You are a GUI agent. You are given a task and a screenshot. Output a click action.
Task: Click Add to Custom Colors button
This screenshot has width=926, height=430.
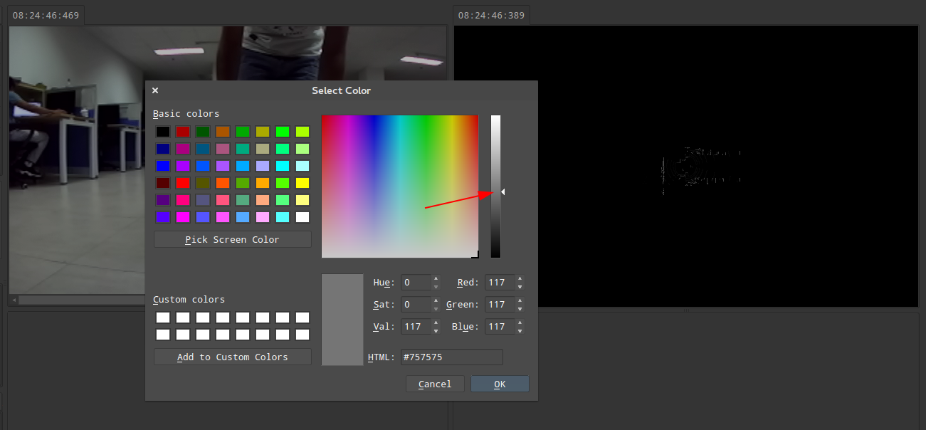(x=232, y=357)
